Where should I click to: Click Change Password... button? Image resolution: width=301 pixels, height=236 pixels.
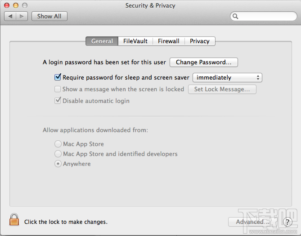[x=204, y=62]
